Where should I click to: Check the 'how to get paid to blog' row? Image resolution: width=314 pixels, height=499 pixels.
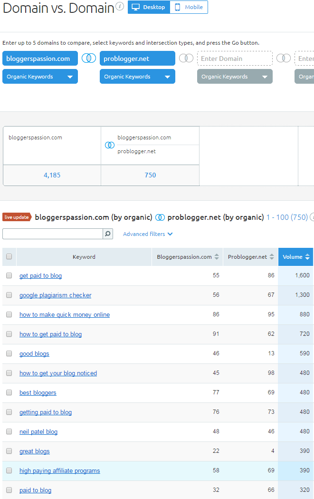pyautogui.click(x=9, y=334)
